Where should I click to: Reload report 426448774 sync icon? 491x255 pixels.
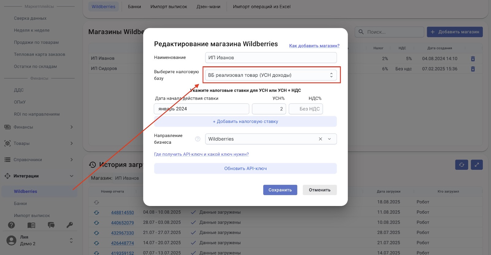pyautogui.click(x=96, y=243)
